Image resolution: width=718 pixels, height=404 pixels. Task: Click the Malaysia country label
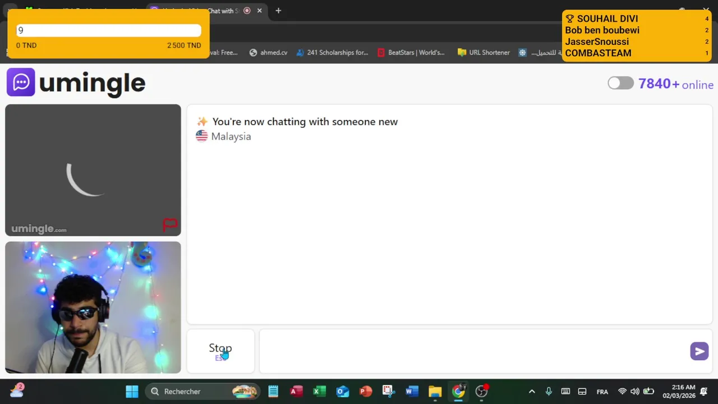coord(231,136)
